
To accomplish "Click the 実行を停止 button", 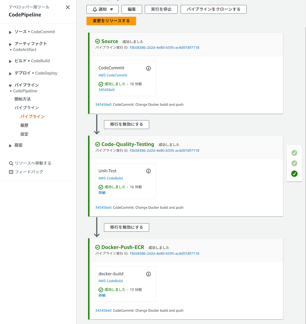I will (x=161, y=9).
